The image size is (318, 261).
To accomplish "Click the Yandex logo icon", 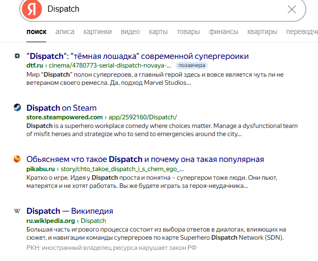I will [x=32, y=9].
